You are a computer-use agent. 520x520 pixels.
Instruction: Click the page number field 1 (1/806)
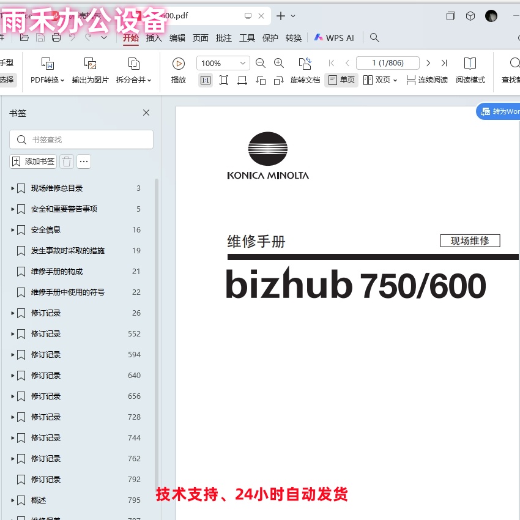coord(388,63)
